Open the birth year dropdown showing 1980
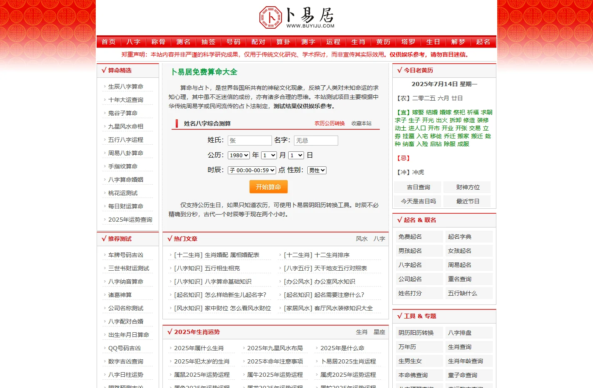593x388 pixels. [x=239, y=155]
